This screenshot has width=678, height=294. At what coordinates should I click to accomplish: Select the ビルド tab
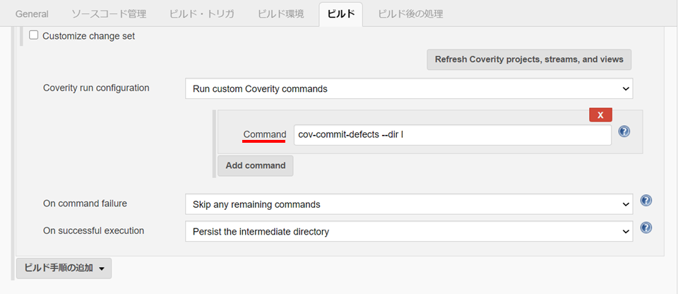pyautogui.click(x=340, y=14)
